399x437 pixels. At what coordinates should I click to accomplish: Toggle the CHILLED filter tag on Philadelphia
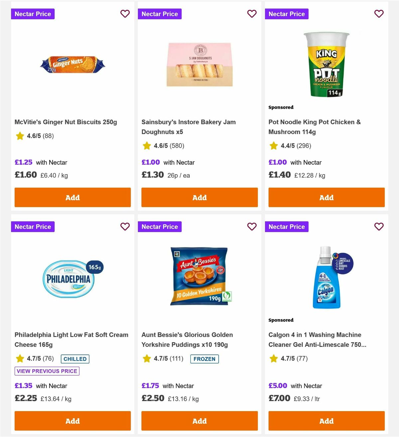tap(75, 359)
